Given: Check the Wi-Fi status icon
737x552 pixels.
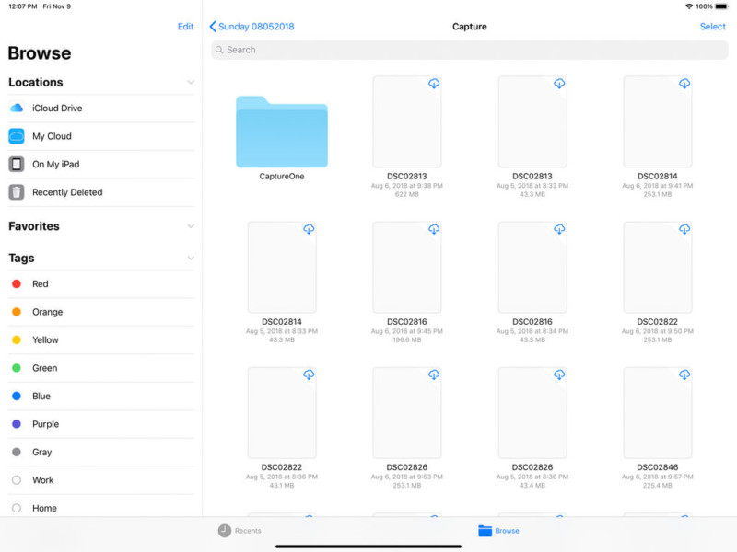Looking at the screenshot, I should 688,6.
